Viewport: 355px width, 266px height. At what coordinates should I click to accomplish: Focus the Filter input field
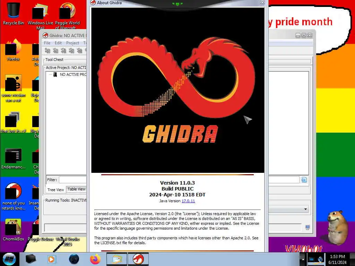click(73, 180)
